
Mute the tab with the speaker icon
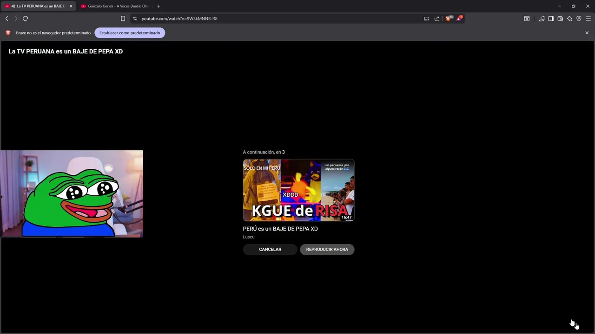coord(13,6)
